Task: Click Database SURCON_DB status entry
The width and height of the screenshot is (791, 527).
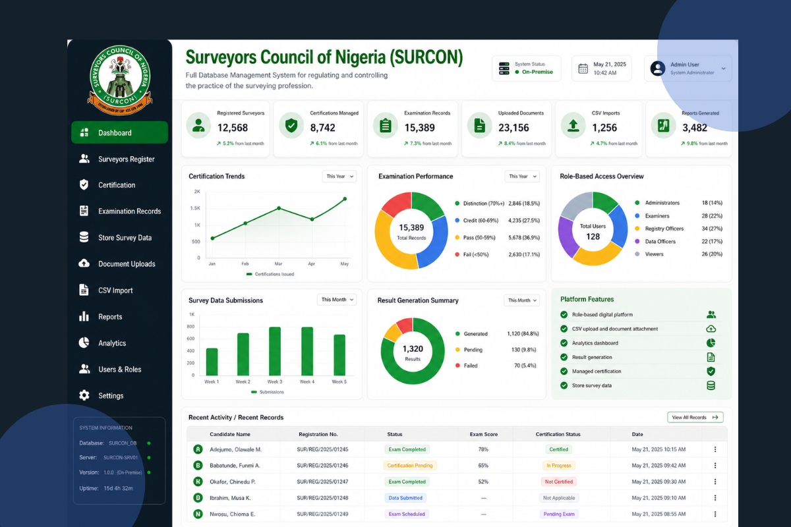Action: point(114,443)
